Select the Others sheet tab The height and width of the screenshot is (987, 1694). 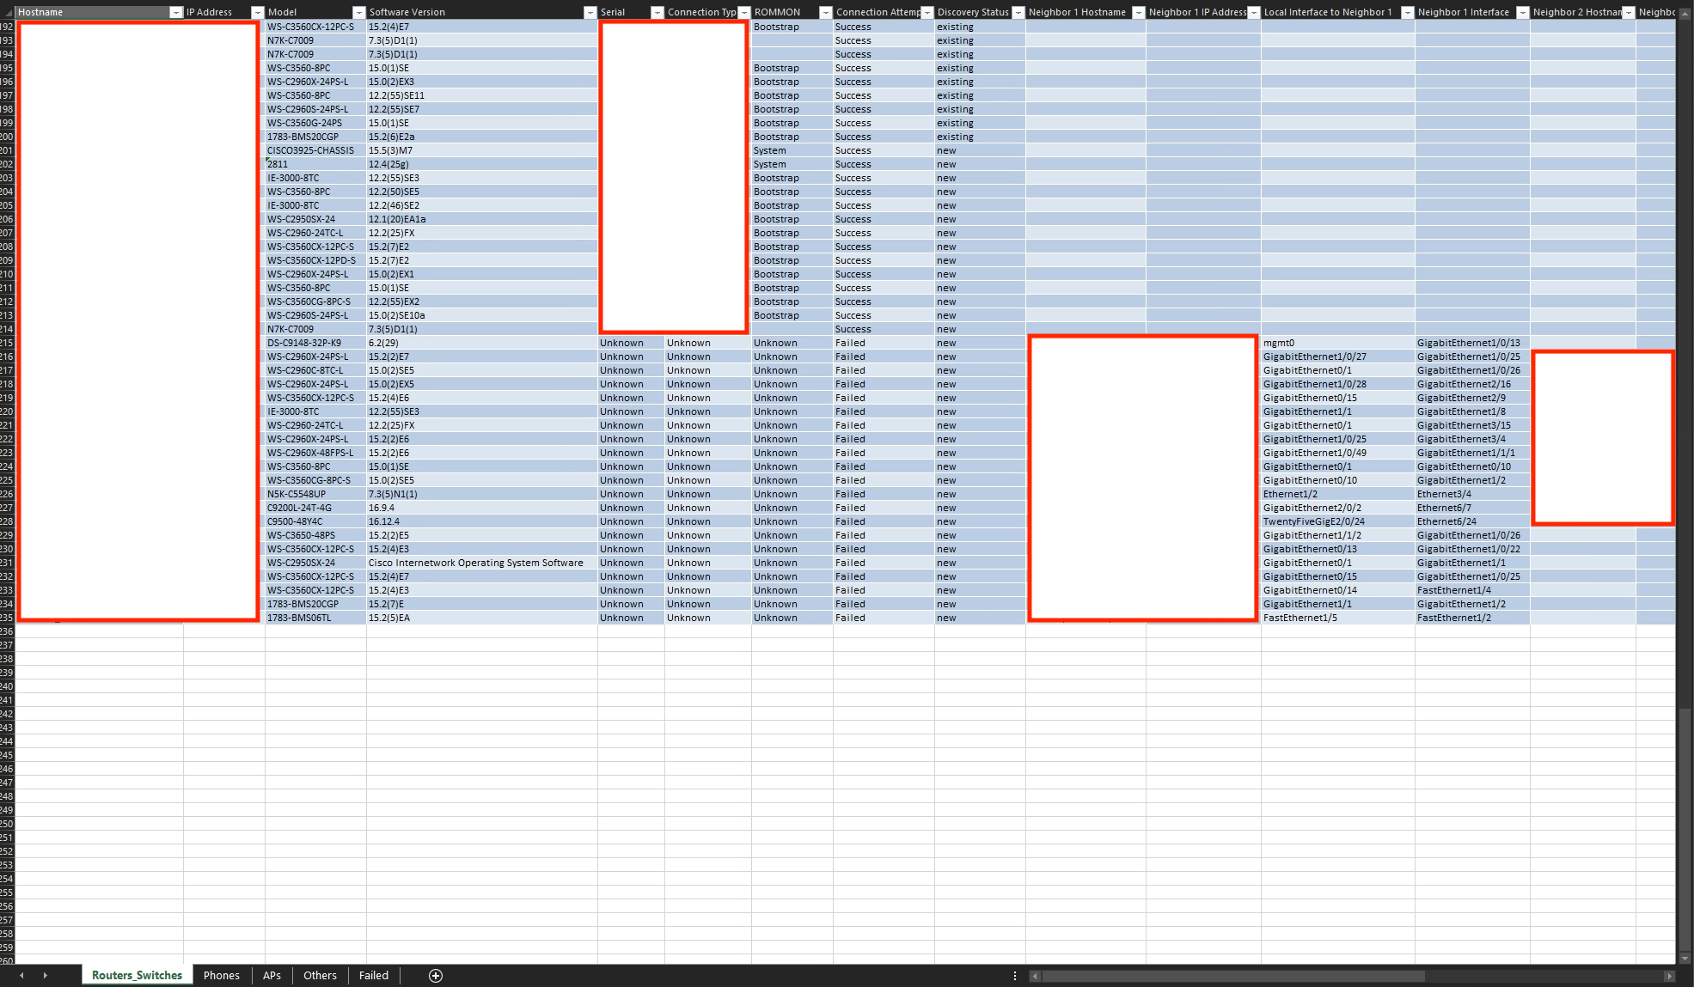coord(320,975)
